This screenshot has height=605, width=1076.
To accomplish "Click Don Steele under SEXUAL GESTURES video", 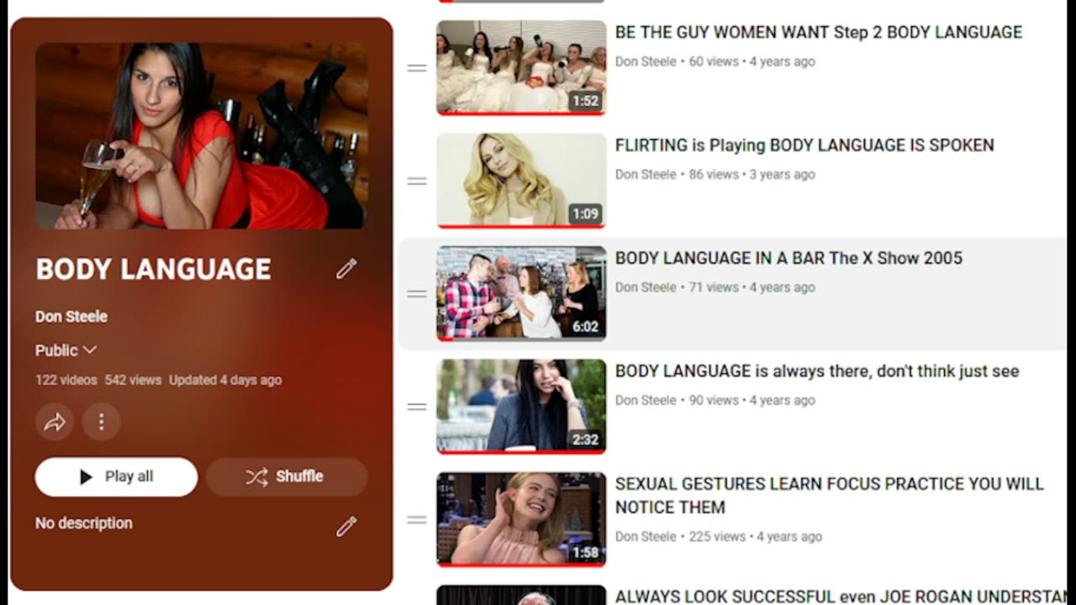I will [x=646, y=537].
